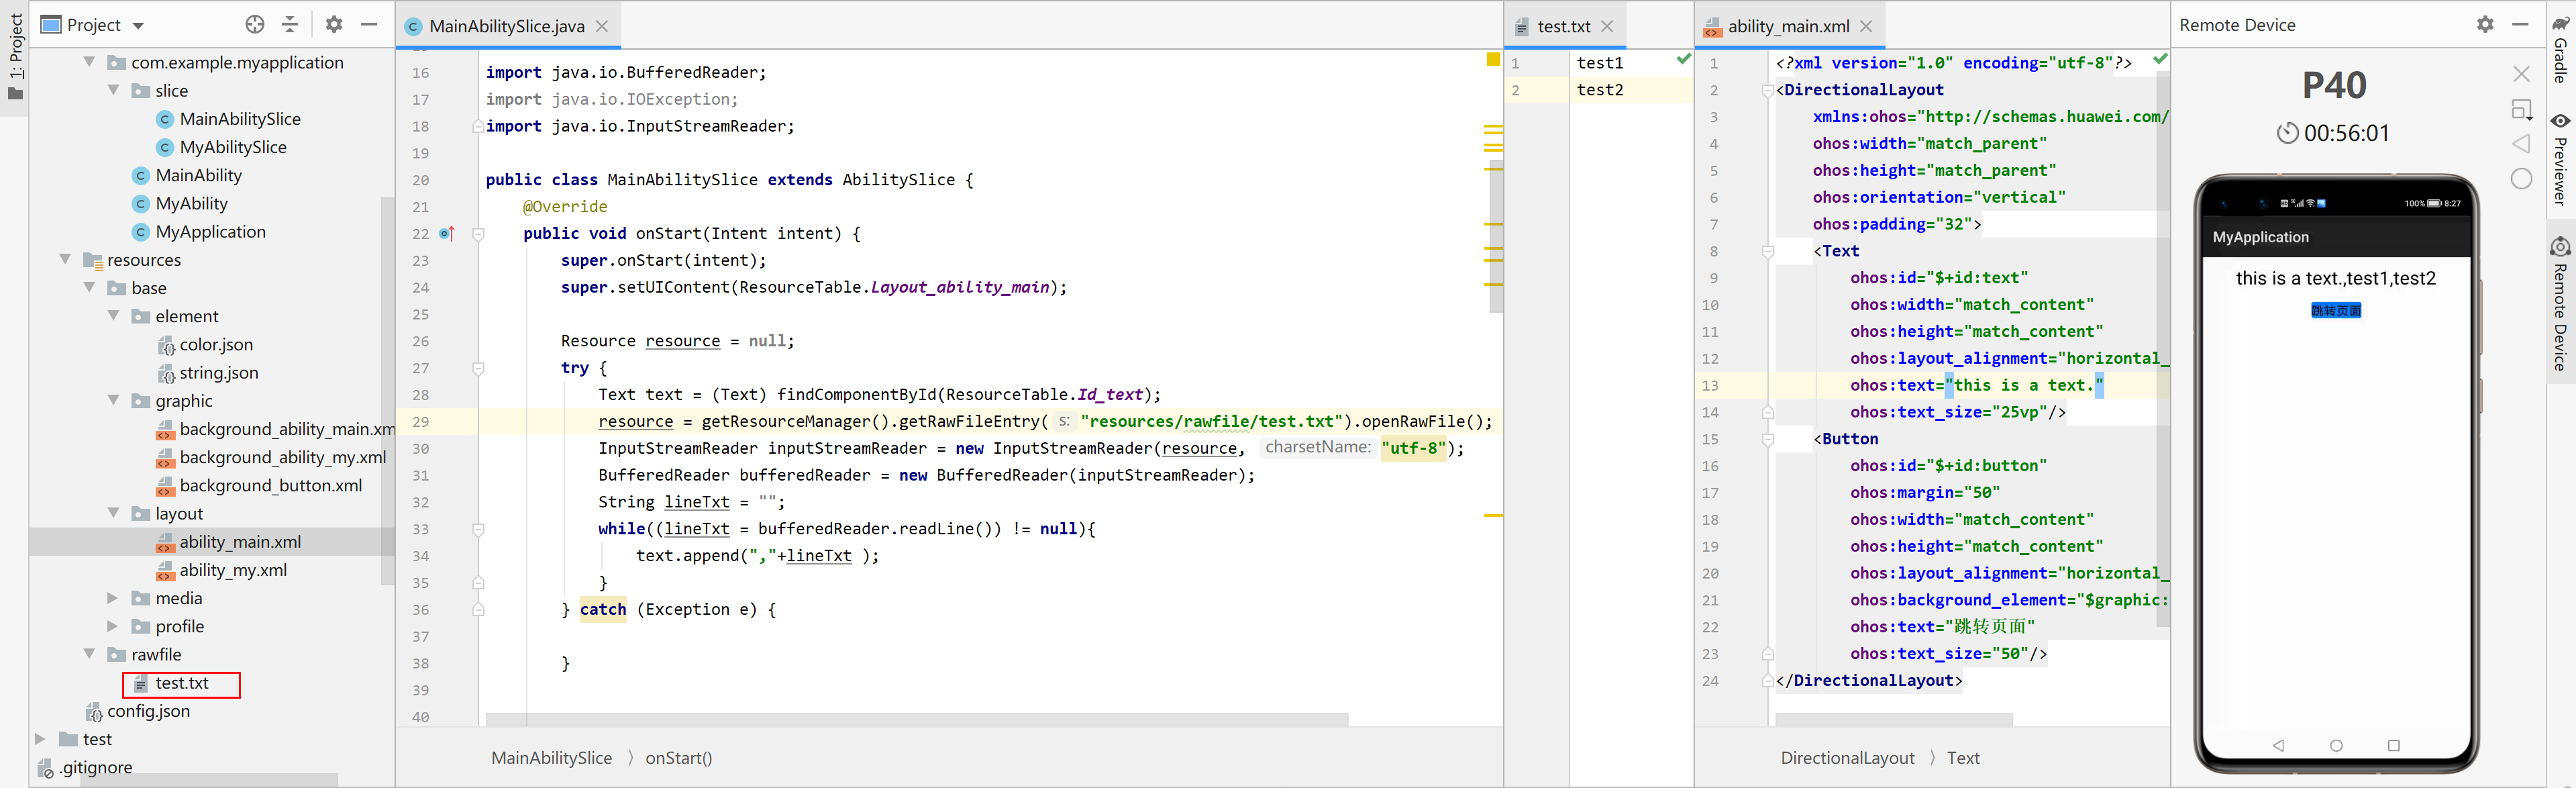This screenshot has height=788, width=2576.
Task: Click DirectionalLayout breadcrumb
Action: [x=1847, y=758]
